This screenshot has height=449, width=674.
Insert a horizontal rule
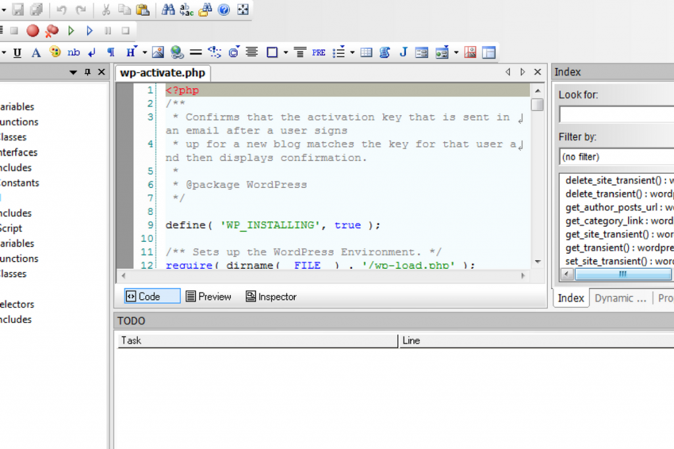coord(195,52)
